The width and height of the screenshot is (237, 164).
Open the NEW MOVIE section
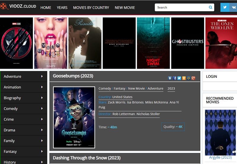click(x=125, y=8)
